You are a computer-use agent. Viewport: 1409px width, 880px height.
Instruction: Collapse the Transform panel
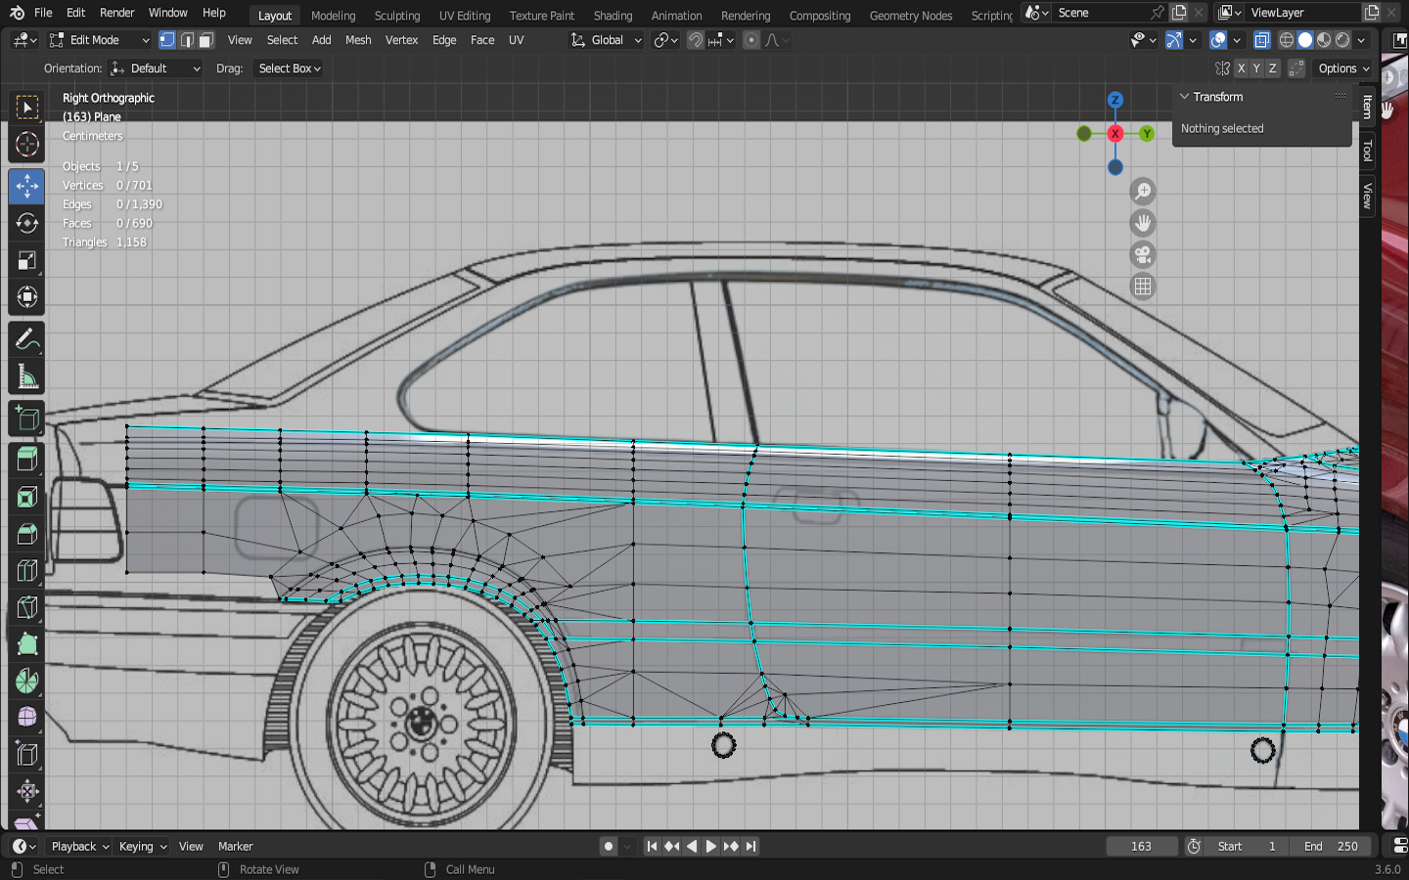click(x=1185, y=97)
